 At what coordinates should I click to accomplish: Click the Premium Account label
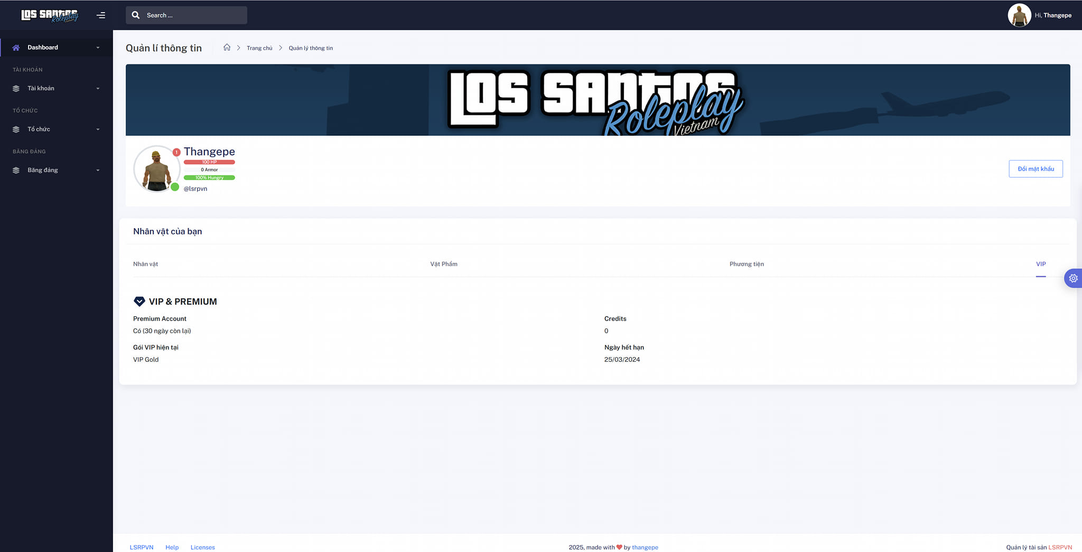tap(160, 319)
